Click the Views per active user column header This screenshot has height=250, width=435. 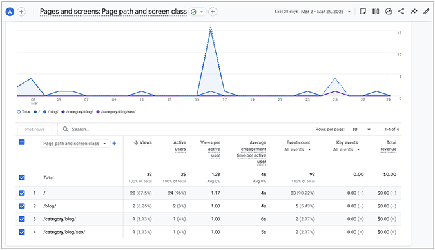[x=210, y=149]
